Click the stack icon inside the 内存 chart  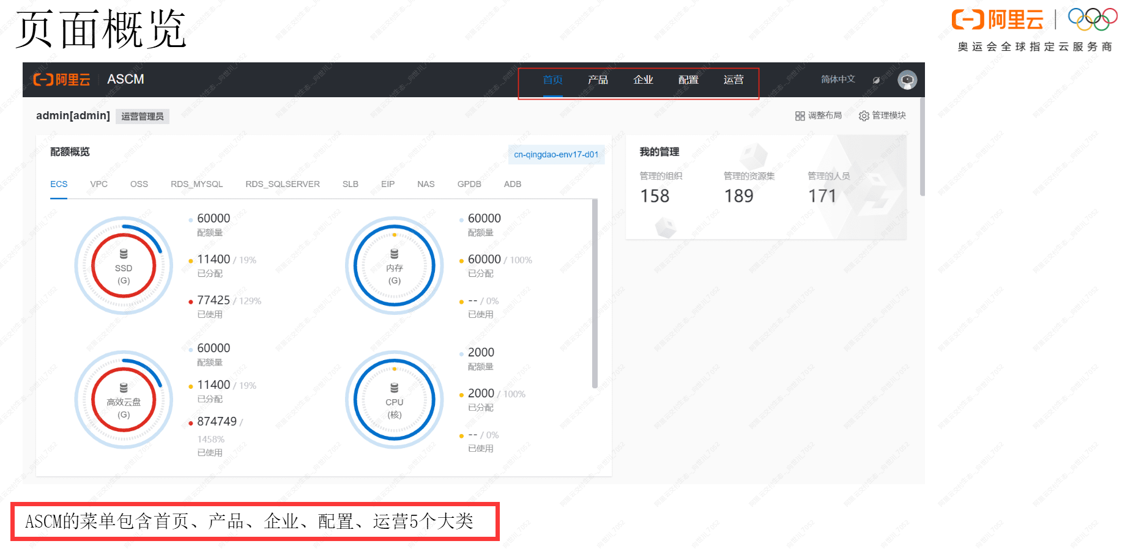(x=395, y=254)
